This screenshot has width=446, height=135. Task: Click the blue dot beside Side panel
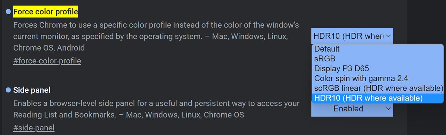[x=8, y=90]
